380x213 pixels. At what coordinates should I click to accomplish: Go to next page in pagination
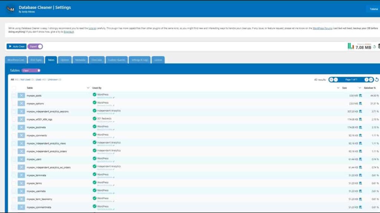click(366, 80)
